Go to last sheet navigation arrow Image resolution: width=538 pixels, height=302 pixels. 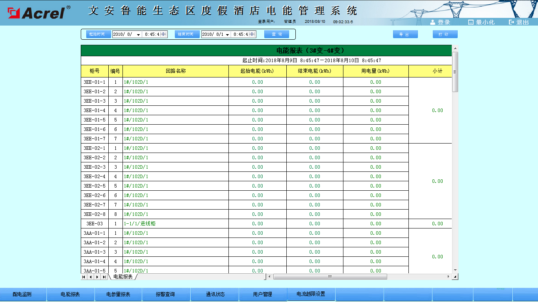104,277
